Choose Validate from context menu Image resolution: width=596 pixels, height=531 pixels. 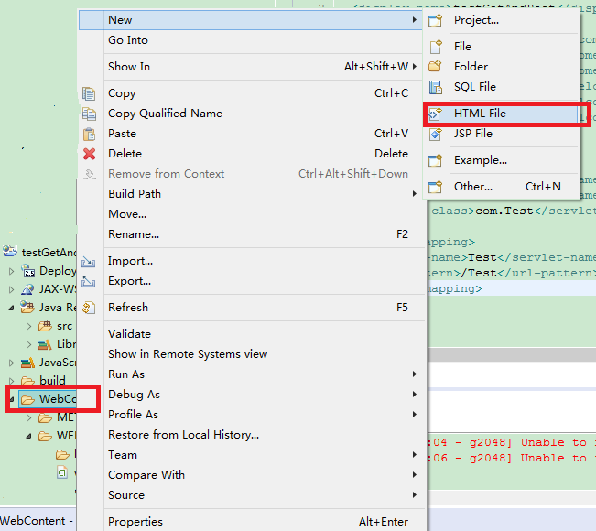click(251, 334)
